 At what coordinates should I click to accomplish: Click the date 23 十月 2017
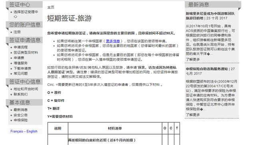click(217, 18)
